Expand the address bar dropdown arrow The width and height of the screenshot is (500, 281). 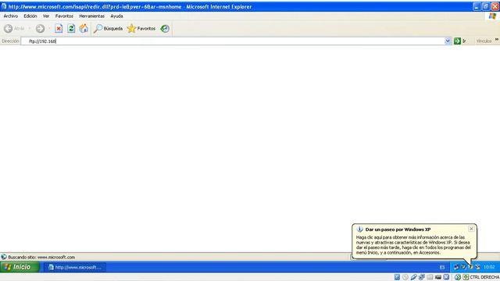[448, 41]
